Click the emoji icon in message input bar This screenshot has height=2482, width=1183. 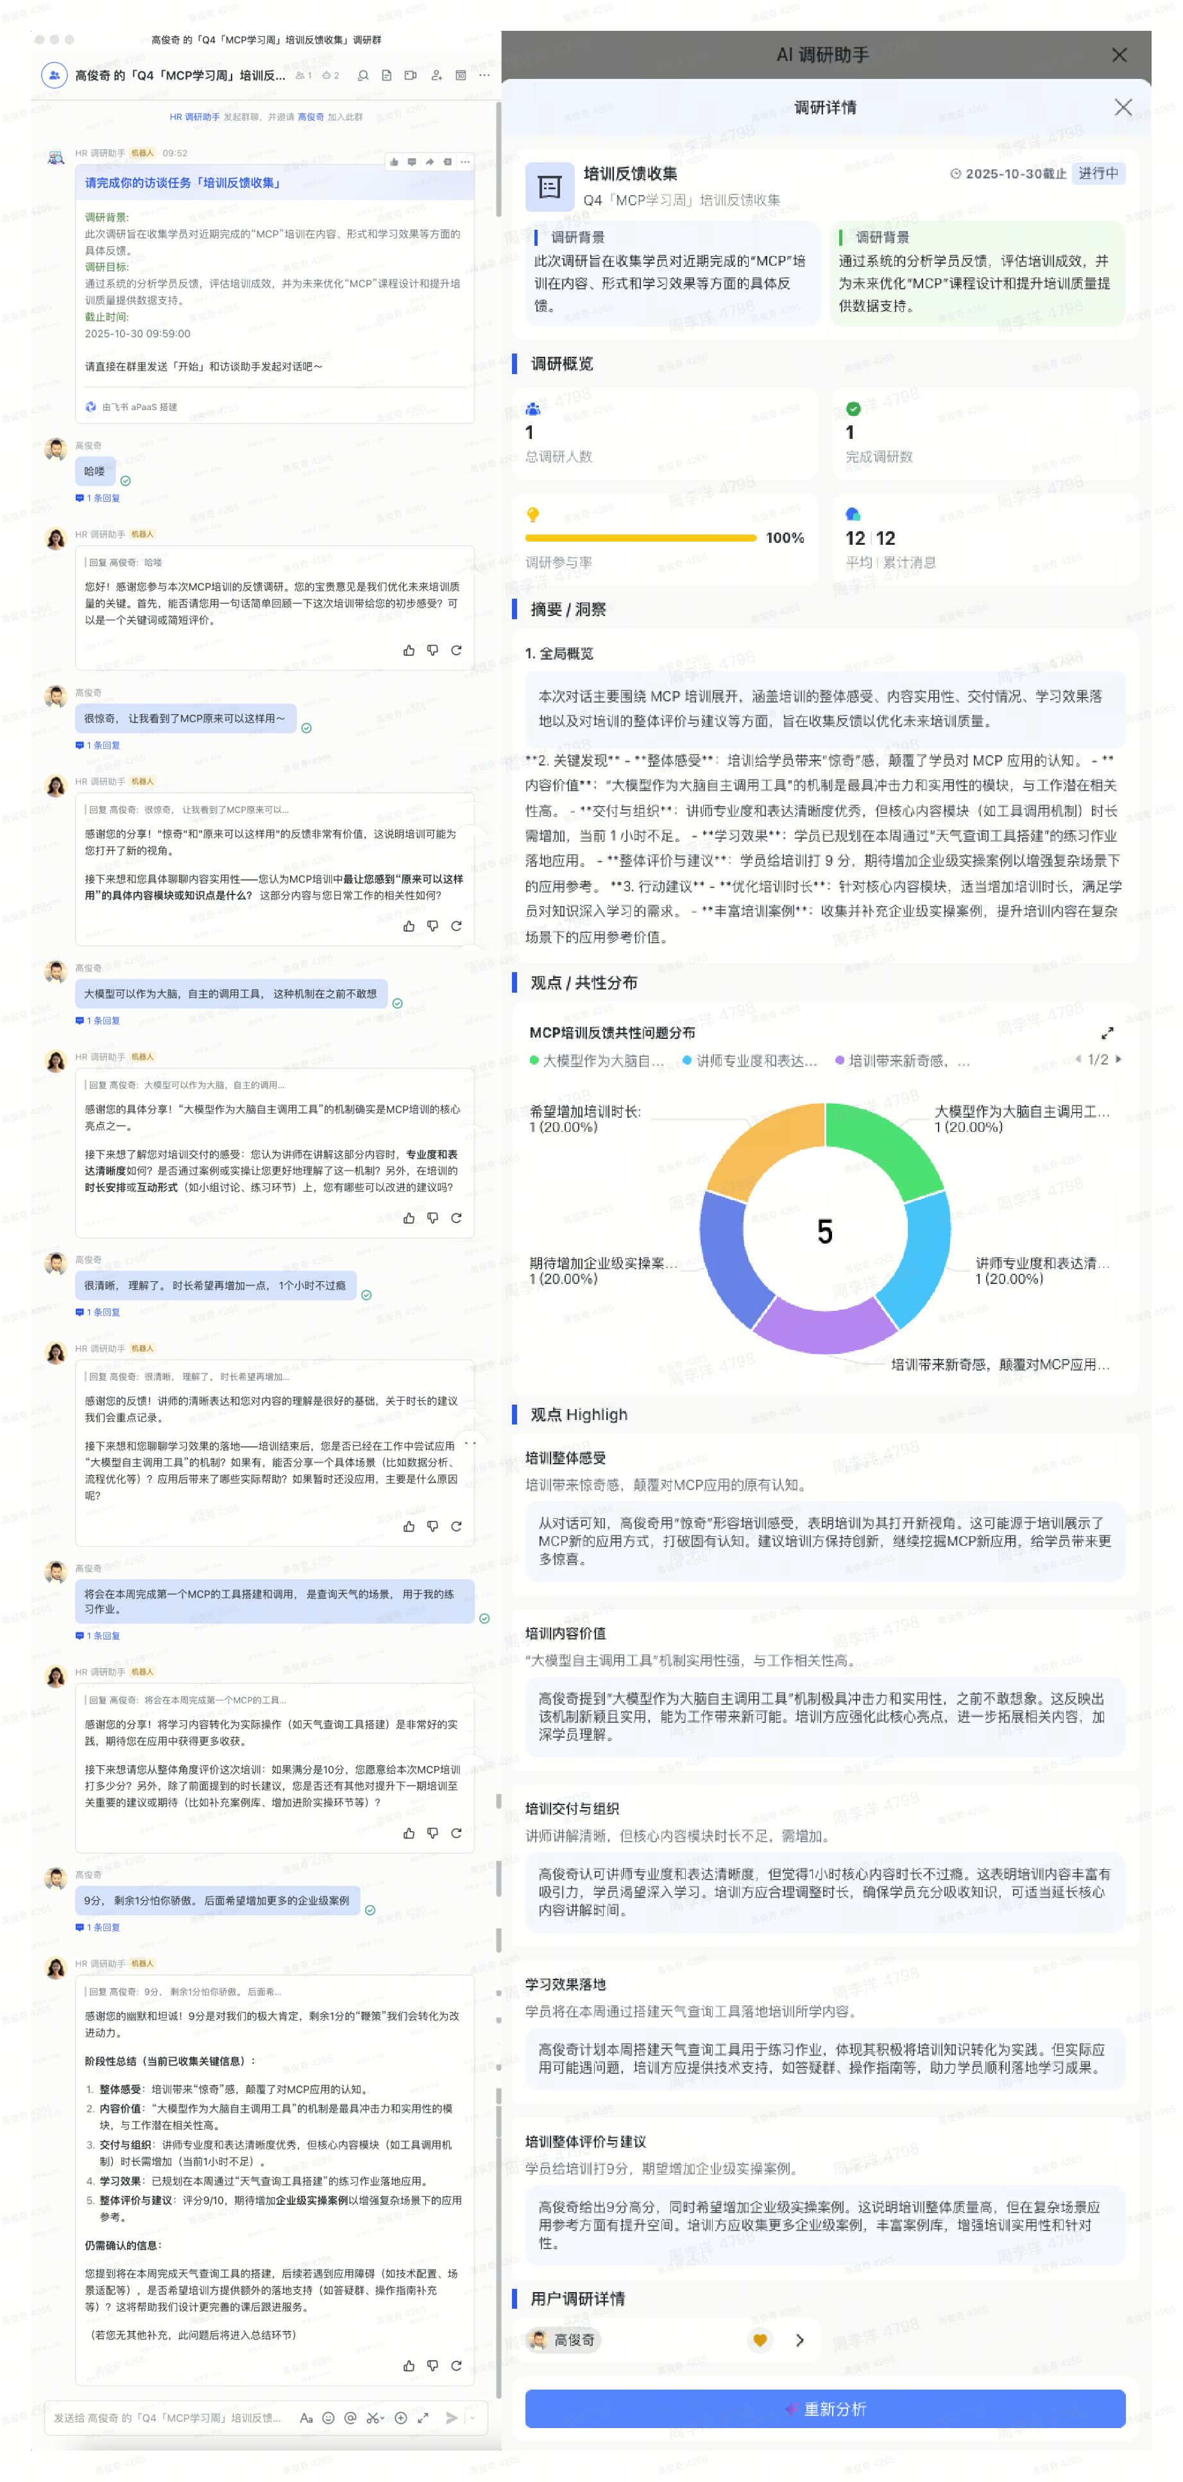(x=328, y=2417)
